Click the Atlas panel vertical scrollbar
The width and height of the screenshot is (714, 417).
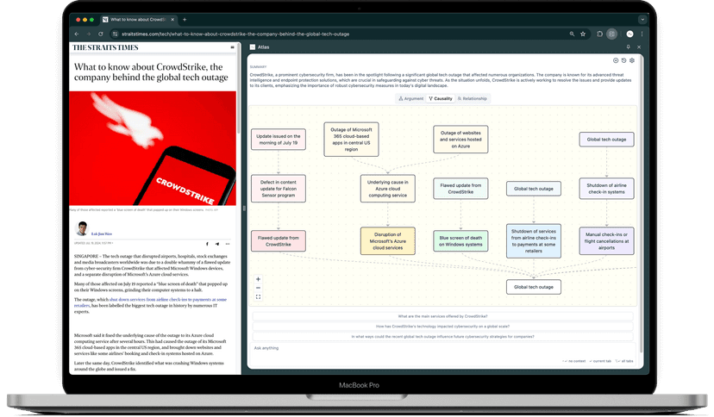[642, 205]
